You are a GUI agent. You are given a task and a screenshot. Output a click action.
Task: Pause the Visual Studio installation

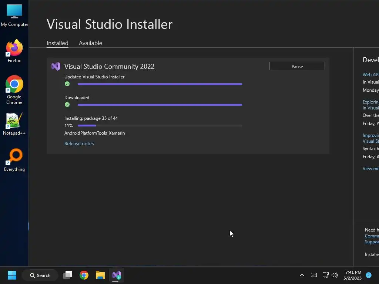pos(297,66)
